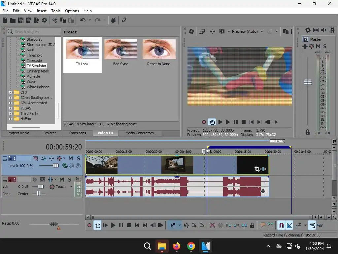Click the What's This help icon
This screenshot has width=338, height=254.
click(124, 20)
